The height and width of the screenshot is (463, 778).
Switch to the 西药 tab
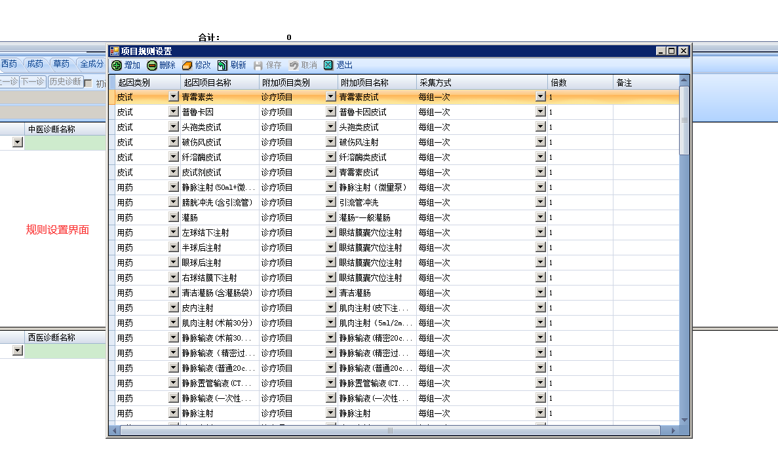click(9, 64)
